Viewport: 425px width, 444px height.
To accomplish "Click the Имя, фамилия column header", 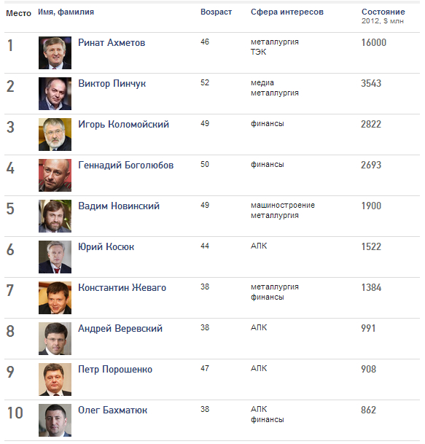I will coord(66,12).
